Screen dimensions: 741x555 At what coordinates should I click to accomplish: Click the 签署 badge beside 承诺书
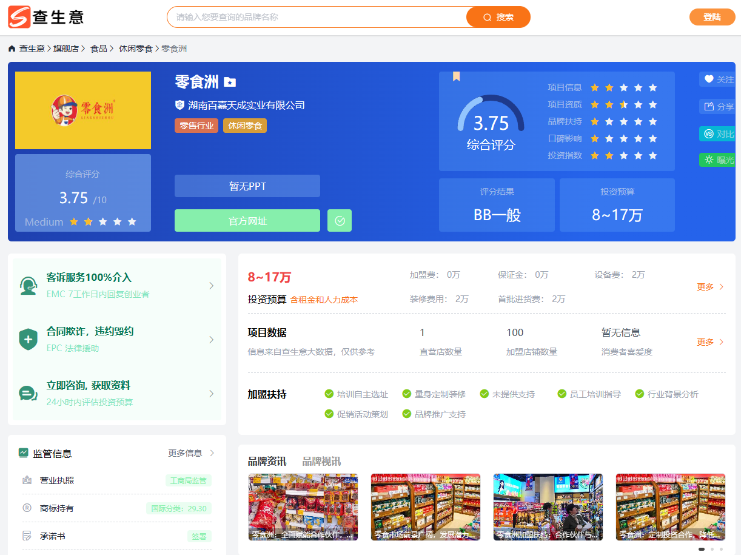[199, 536]
